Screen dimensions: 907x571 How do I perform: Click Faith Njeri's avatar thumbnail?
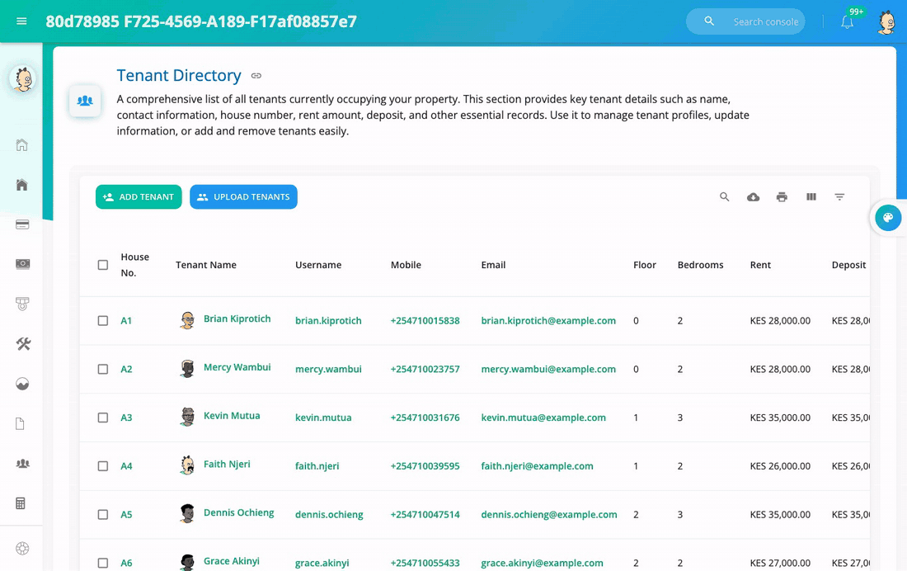pyautogui.click(x=187, y=465)
